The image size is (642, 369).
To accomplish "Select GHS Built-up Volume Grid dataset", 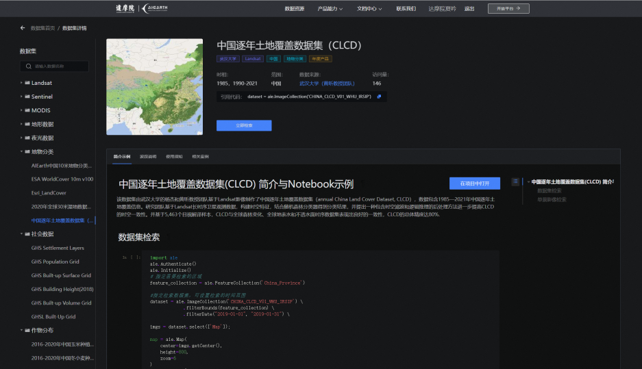I will pyautogui.click(x=62, y=303).
